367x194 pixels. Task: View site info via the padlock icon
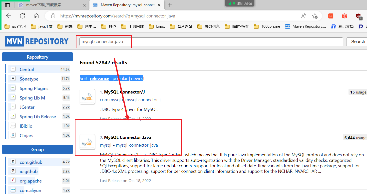coord(53,16)
